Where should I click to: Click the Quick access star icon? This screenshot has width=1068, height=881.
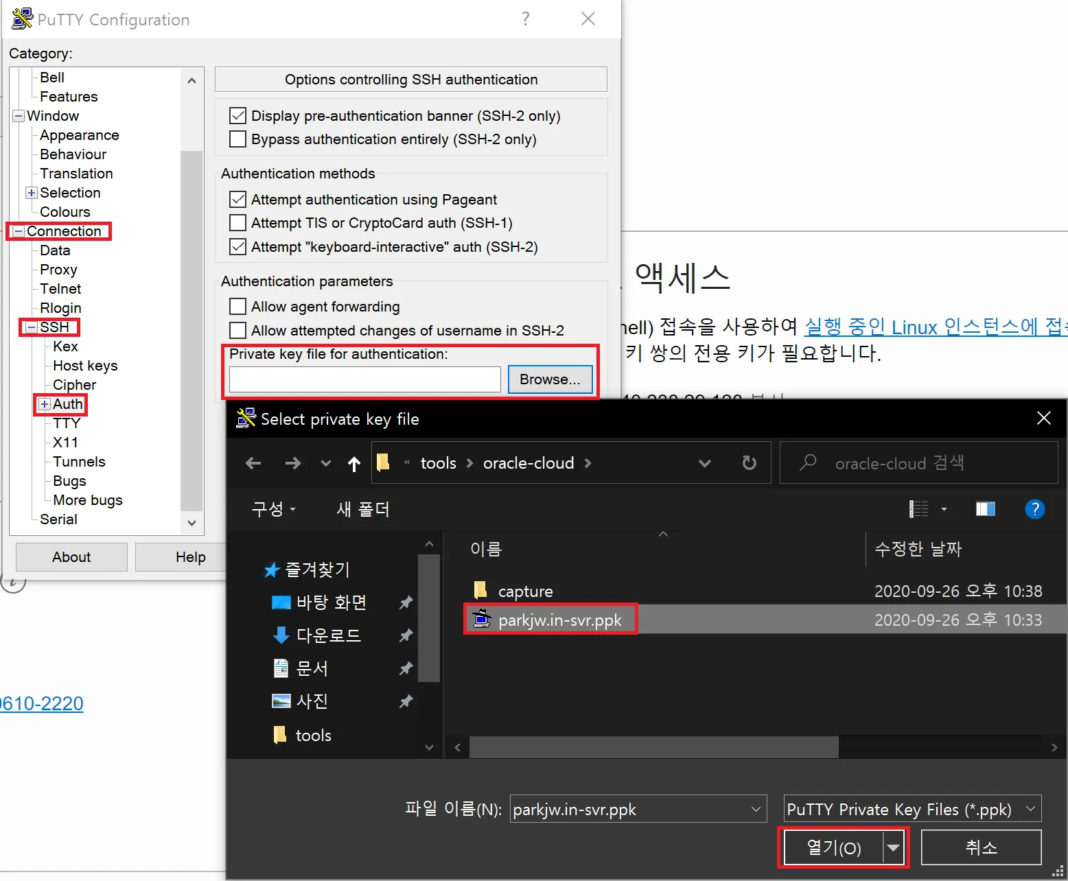click(272, 569)
